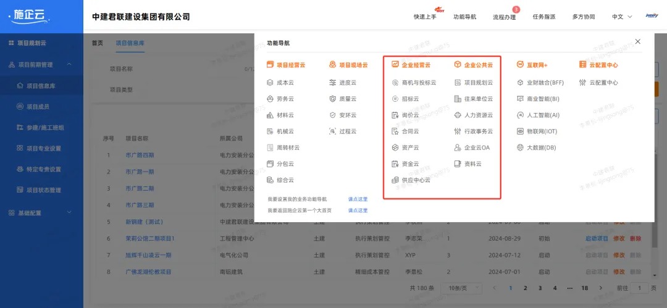667x308 pixels.
Task: Open 人工智能(AI) icon
Action: click(x=520, y=115)
